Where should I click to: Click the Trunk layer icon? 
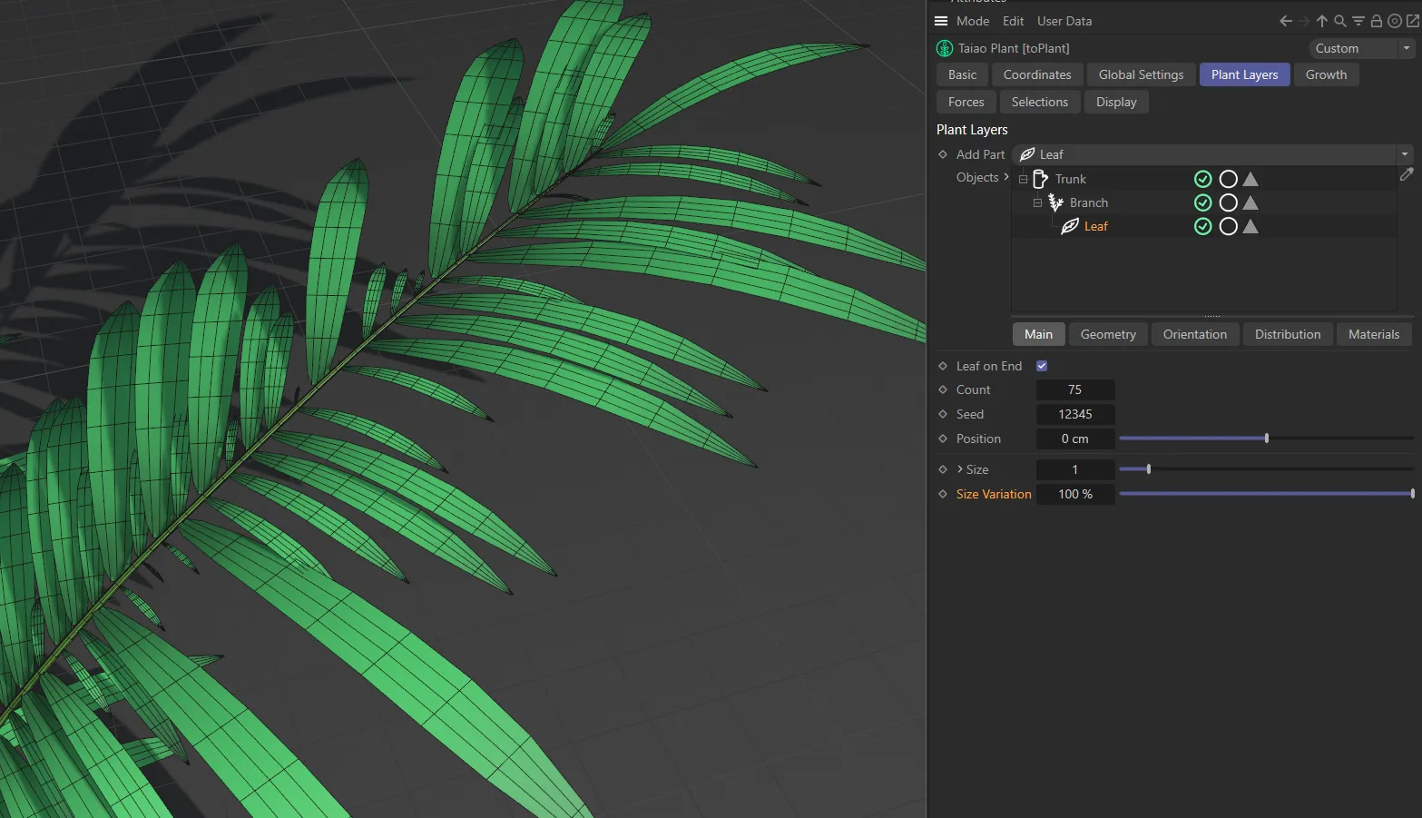1039,179
